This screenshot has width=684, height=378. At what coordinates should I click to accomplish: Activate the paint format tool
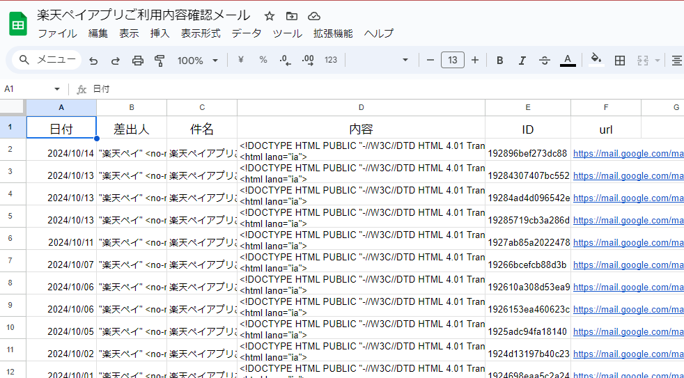point(160,60)
